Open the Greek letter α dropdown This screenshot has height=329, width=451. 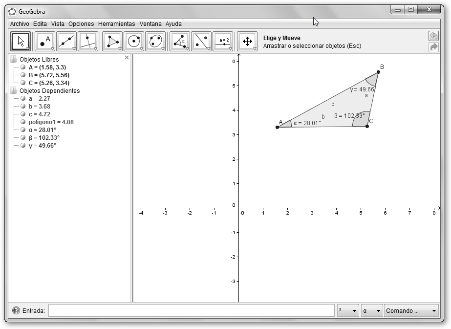(371, 311)
